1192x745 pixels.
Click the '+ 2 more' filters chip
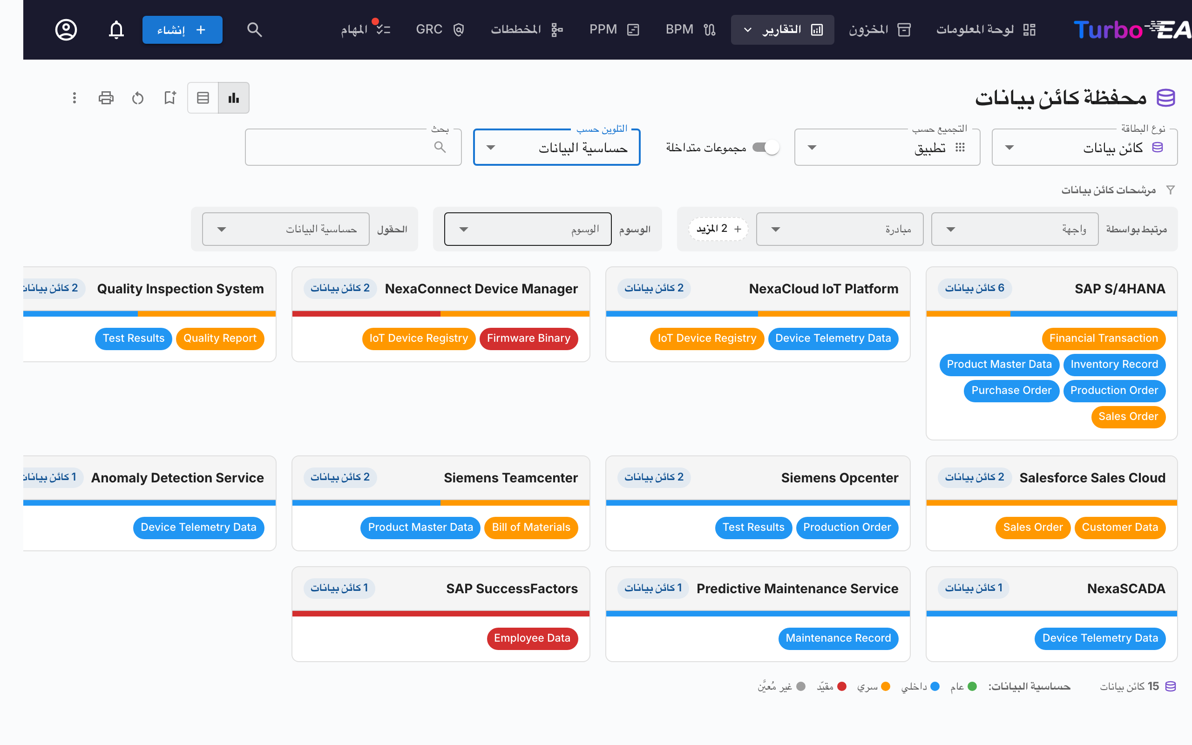coord(718,229)
